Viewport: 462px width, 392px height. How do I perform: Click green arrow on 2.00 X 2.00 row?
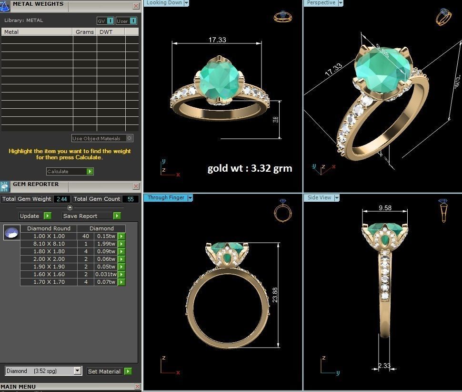121,259
